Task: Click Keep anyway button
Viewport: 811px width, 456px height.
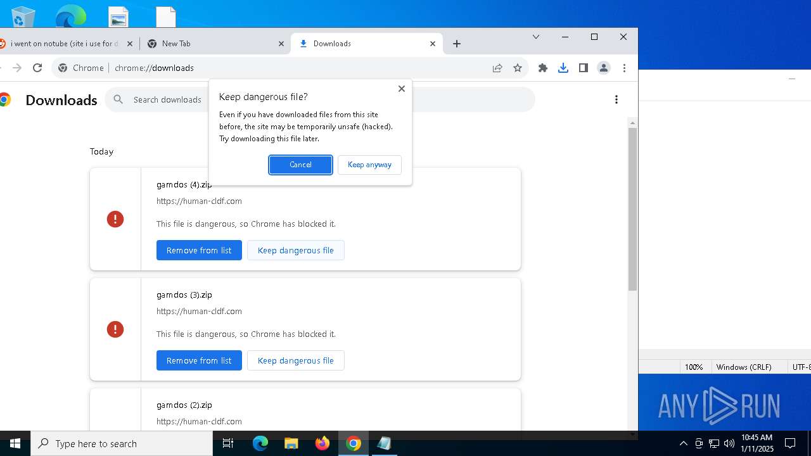Action: tap(369, 165)
